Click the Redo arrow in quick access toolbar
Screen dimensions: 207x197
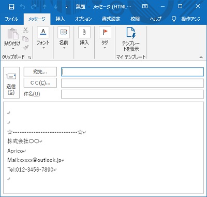[x=34, y=7]
